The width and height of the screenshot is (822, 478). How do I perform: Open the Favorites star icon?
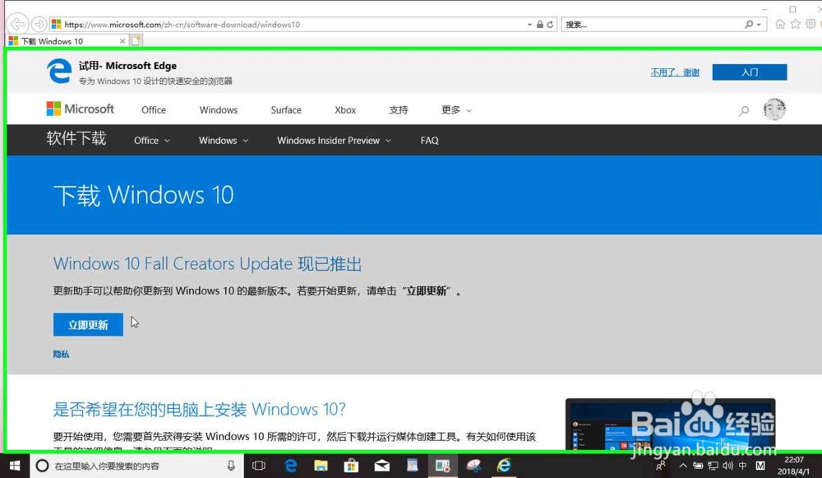(793, 26)
